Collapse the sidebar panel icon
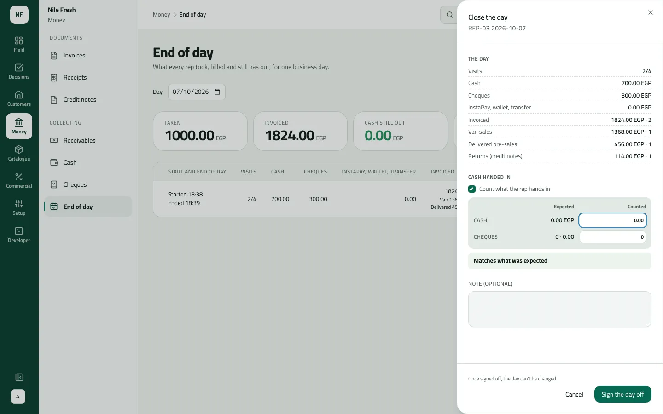 tap(19, 377)
